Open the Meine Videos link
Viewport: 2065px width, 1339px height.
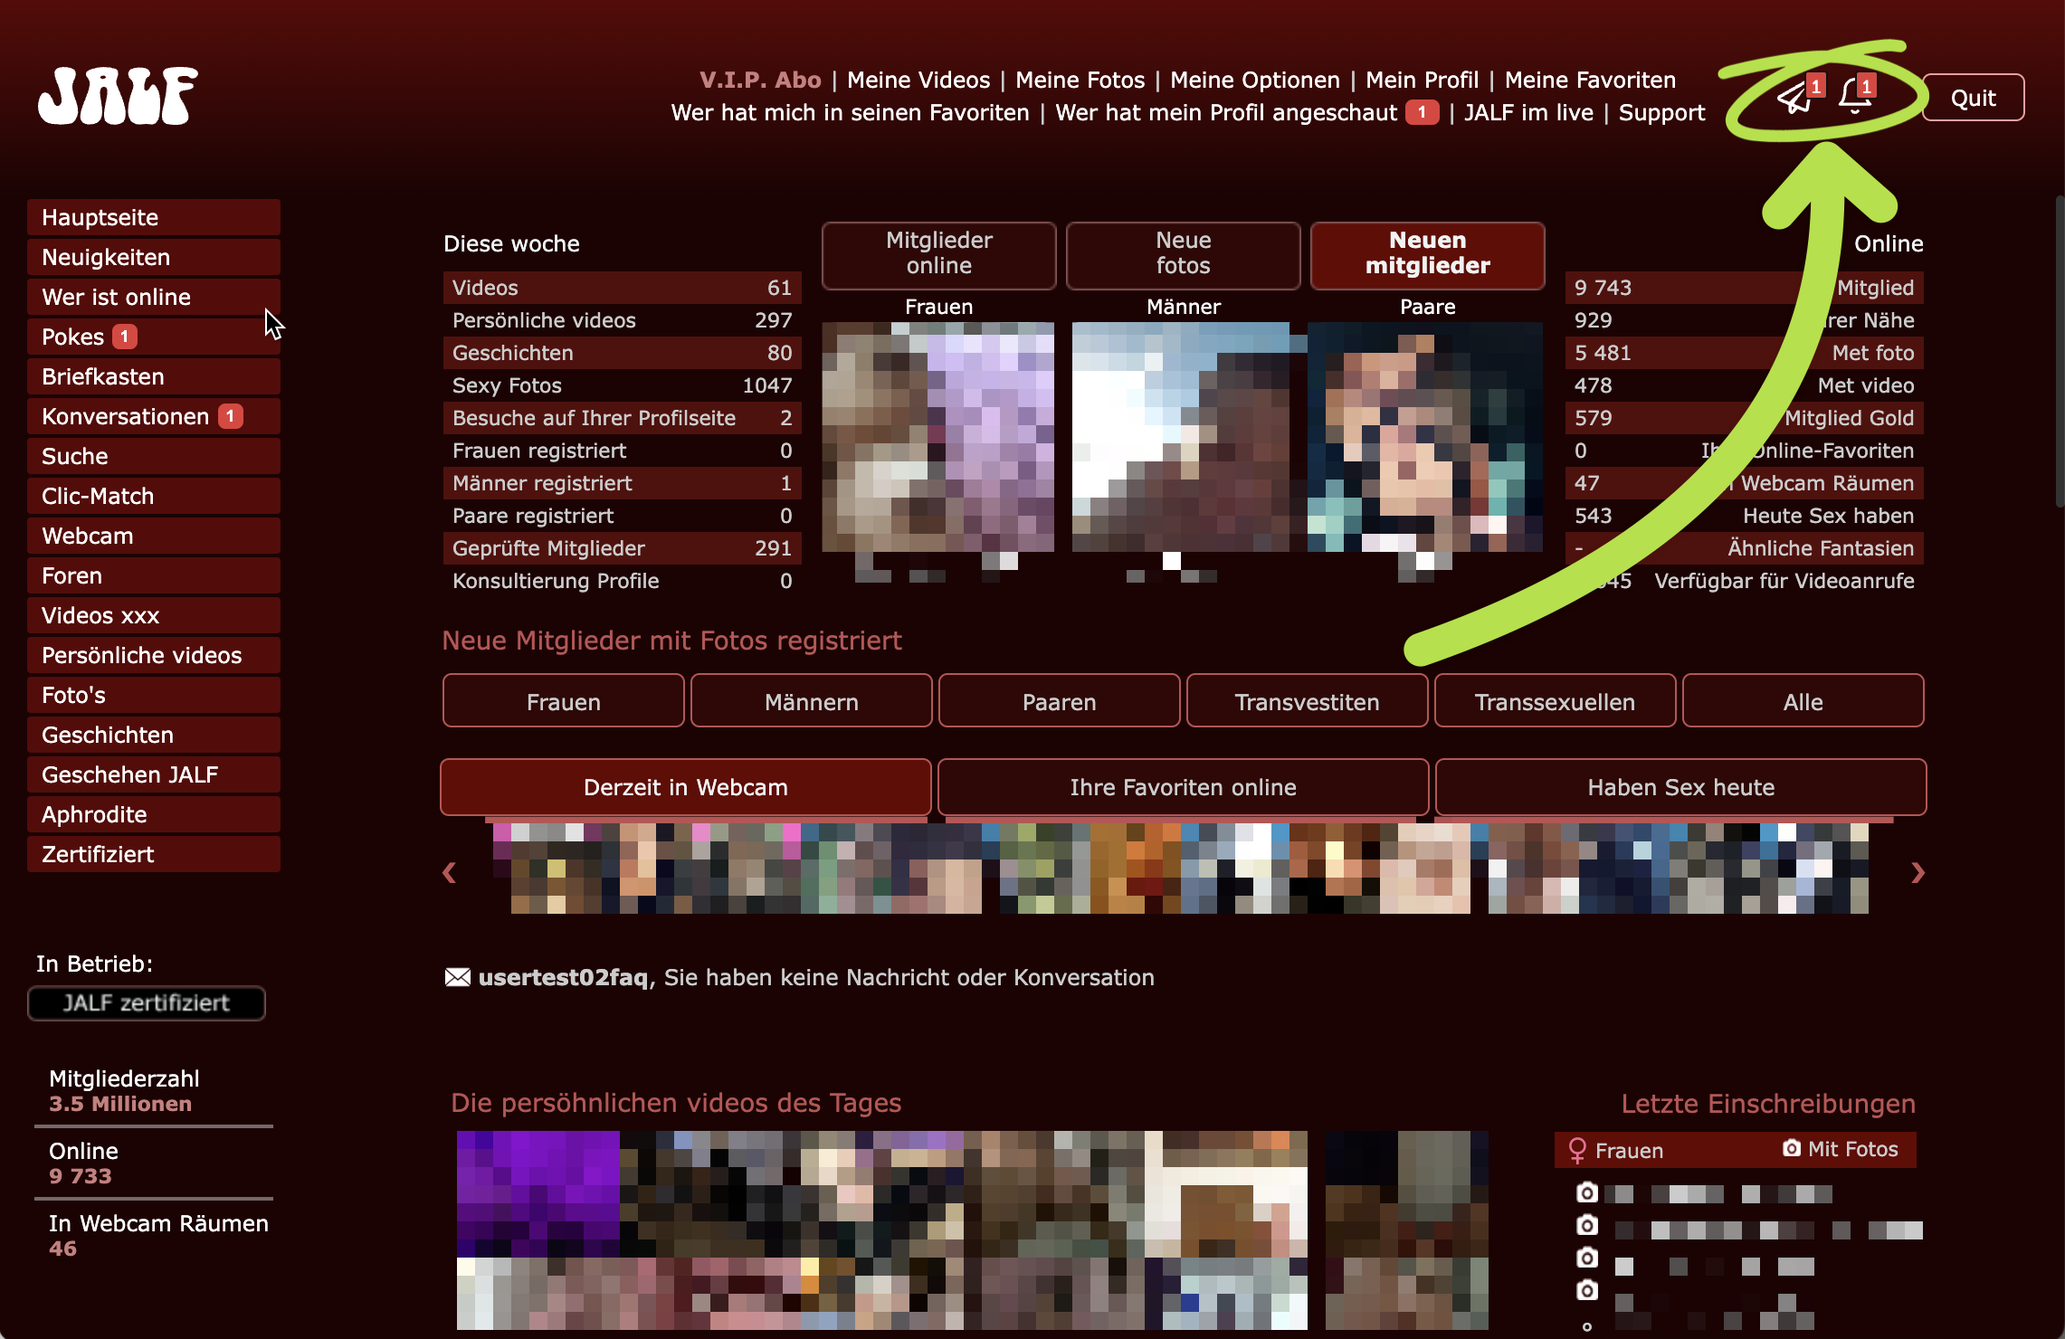(x=918, y=80)
